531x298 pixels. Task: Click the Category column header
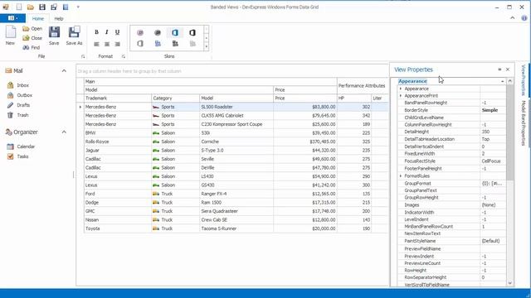click(175, 98)
